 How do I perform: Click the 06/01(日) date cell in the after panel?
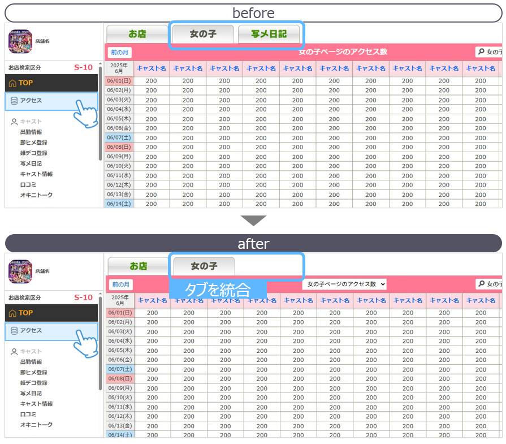(x=119, y=313)
